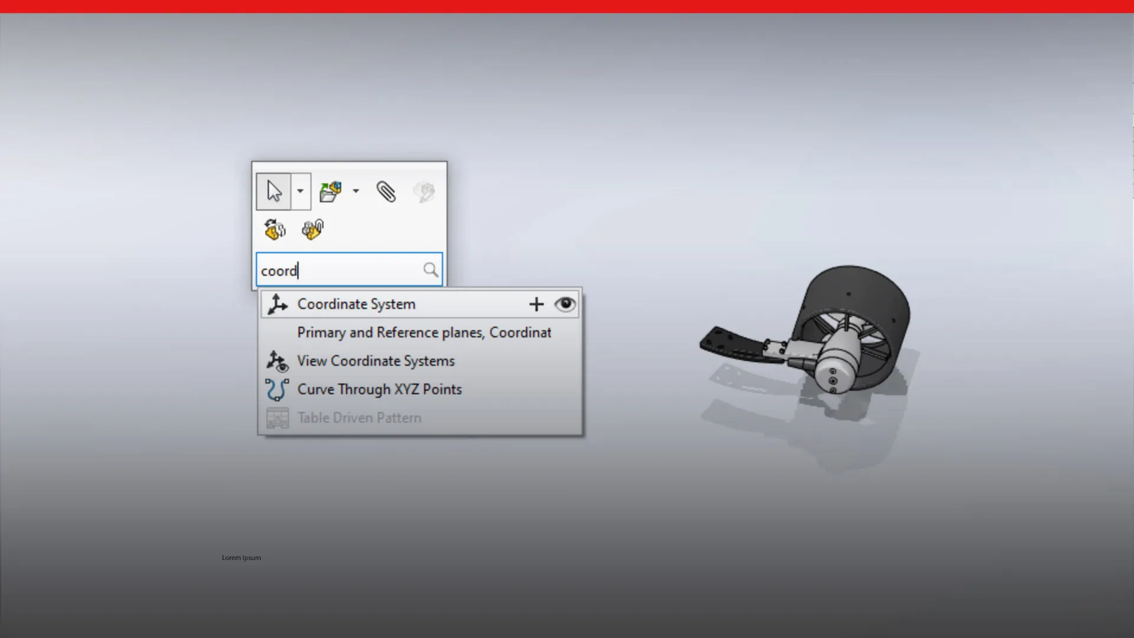This screenshot has width=1134, height=638.
Task: Select the Reload component icon
Action: click(x=275, y=229)
